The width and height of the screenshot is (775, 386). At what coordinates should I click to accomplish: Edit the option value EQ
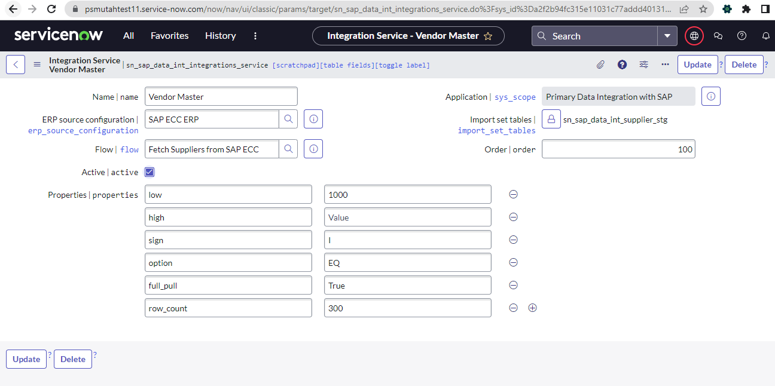pos(408,262)
